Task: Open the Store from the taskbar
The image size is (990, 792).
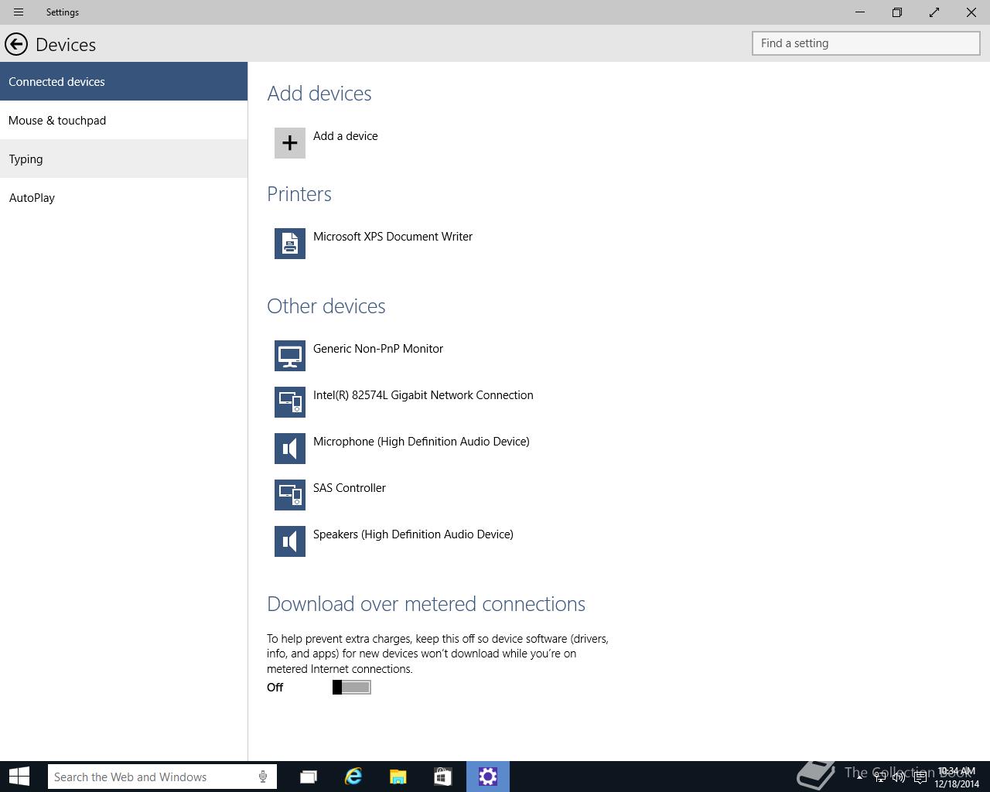Action: 443,777
